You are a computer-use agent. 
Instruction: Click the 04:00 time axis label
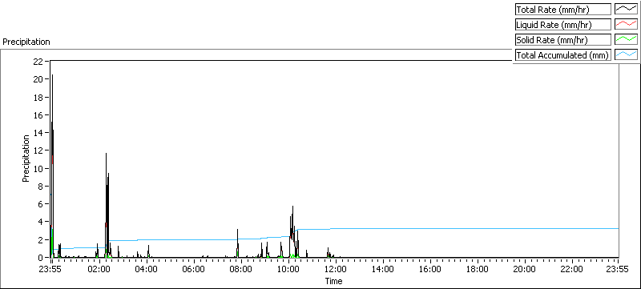click(x=147, y=269)
